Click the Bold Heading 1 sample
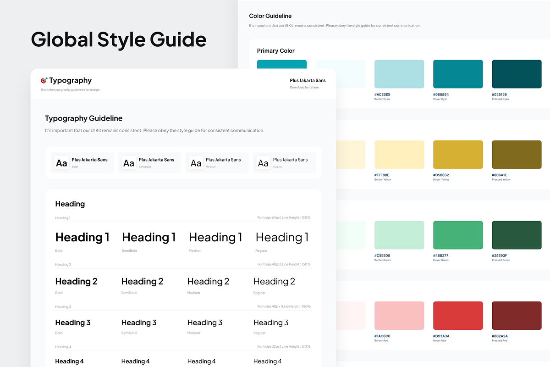Viewport: 550px width, 367px height. [x=82, y=237]
